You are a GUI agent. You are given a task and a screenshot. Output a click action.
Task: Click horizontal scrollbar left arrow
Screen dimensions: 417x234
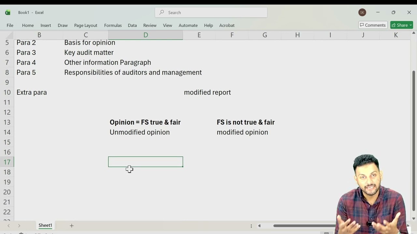pos(259,226)
